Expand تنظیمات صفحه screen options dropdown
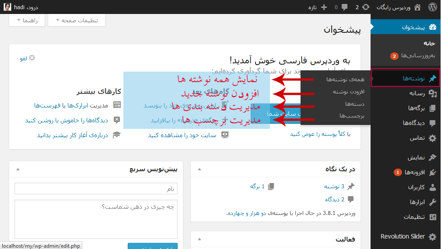This screenshot has width=441, height=249. point(77,20)
